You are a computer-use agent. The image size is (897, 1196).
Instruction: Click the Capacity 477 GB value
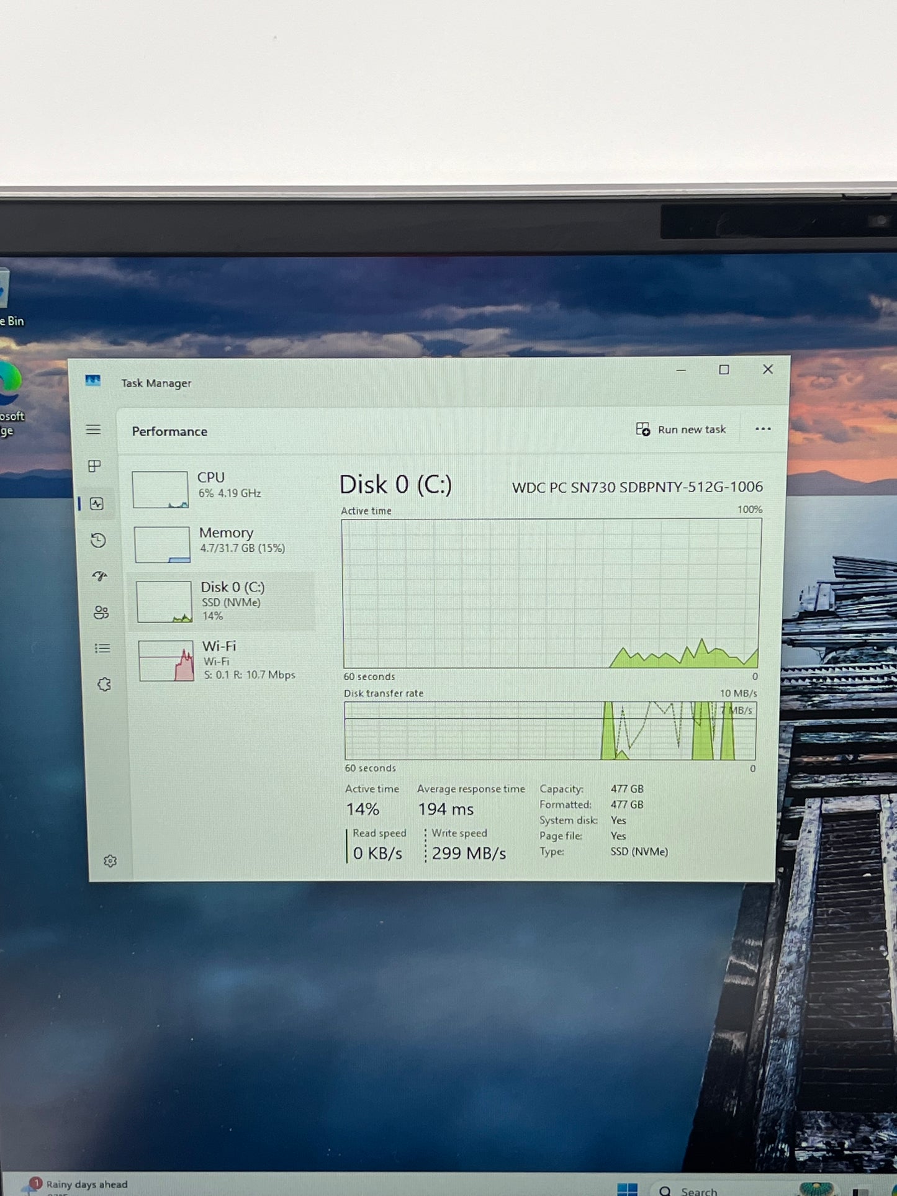627,789
